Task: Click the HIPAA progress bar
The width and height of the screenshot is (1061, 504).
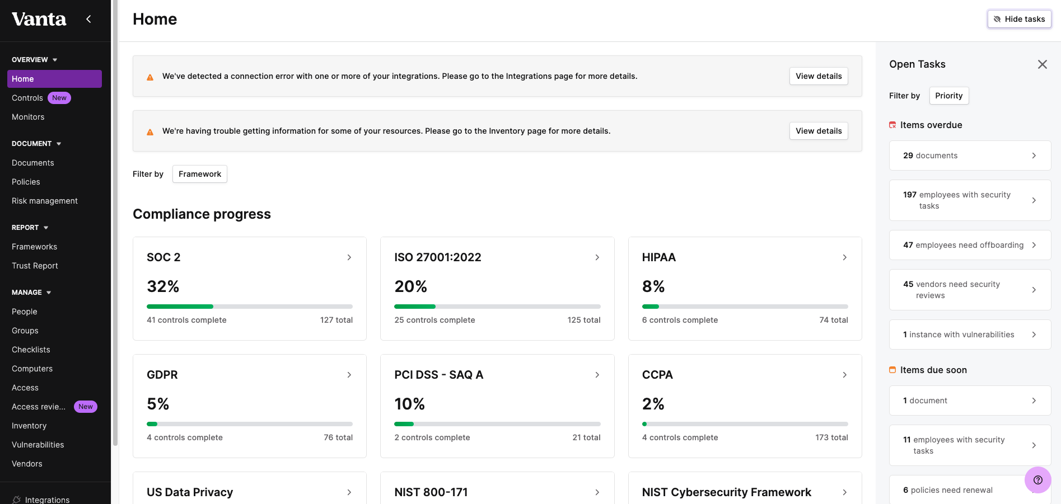Action: [x=745, y=307]
